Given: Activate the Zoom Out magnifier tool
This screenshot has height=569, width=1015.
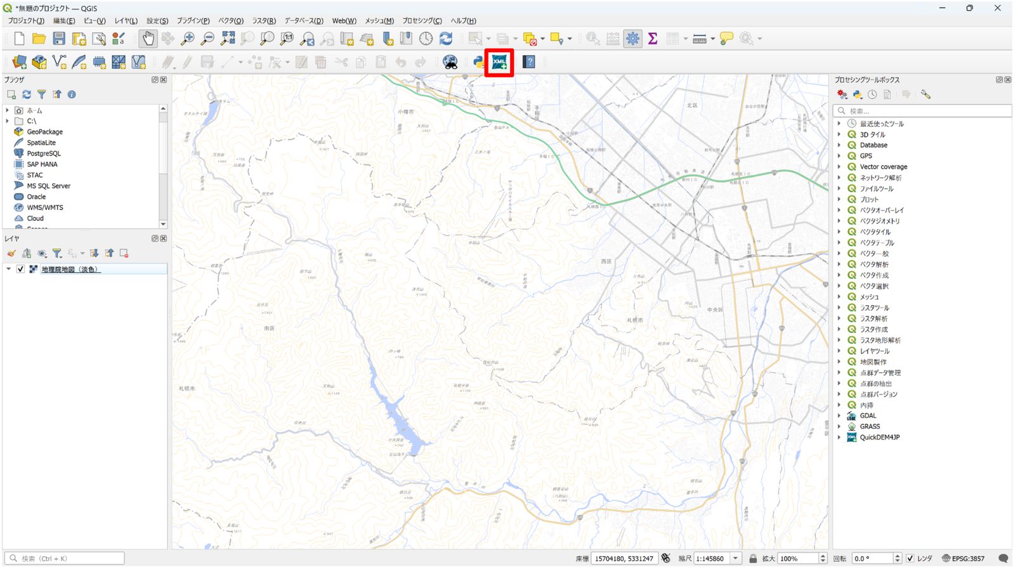Looking at the screenshot, I should pyautogui.click(x=207, y=39).
